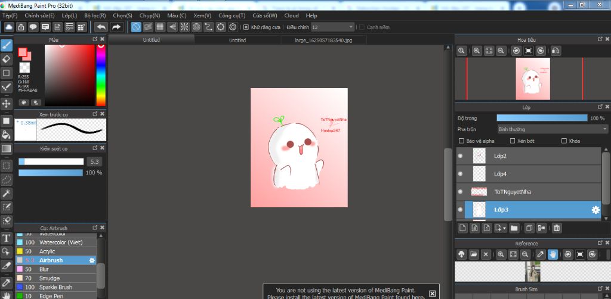Viewport: 611px width, 299px height.
Task: Select the Hand tool in left toolbar
Action: pyautogui.click(x=6, y=295)
